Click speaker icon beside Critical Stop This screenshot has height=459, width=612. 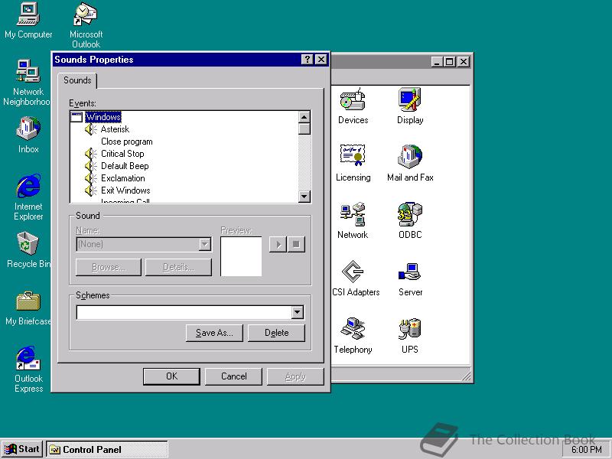point(91,154)
